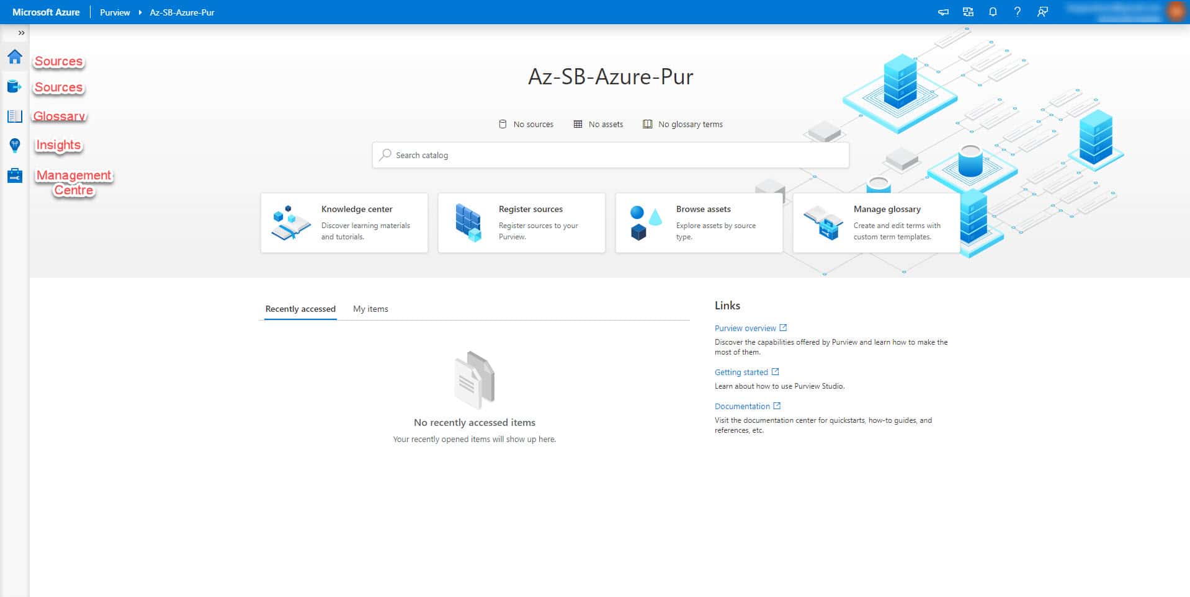Go to Home in the left sidebar
Viewport: 1190px width, 597px height.
point(15,57)
